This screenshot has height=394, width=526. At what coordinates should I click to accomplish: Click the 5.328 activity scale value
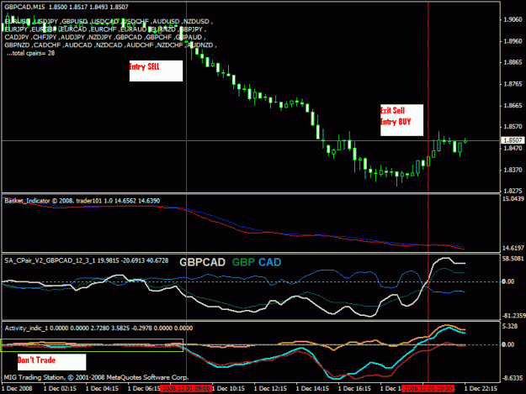pos(510,326)
